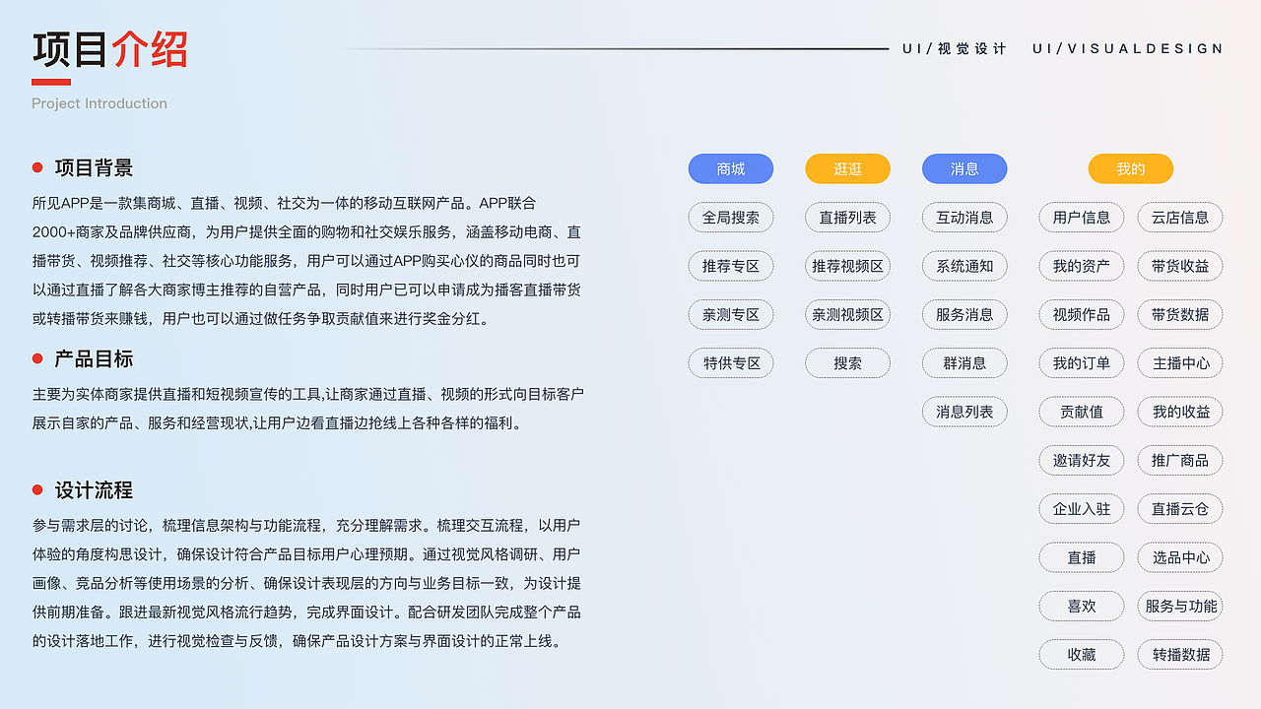Click the red bullet beside 产品目标
1261x709 pixels.
point(37,359)
